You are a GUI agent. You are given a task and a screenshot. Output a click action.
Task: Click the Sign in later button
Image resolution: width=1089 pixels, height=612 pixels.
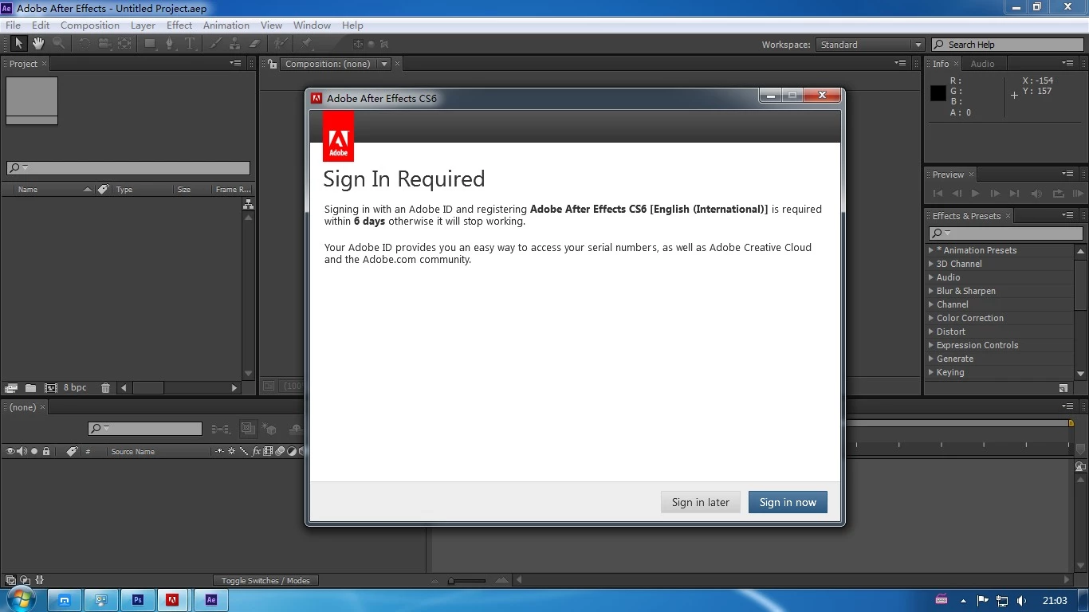(701, 502)
